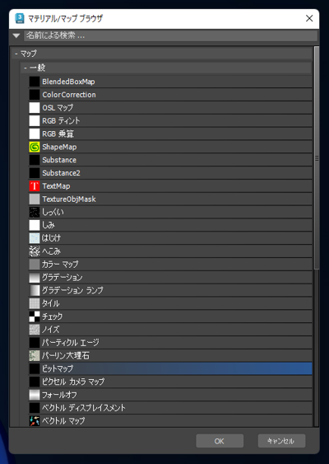
Task: Click the ビットマップ black icon
Action: coord(35,368)
